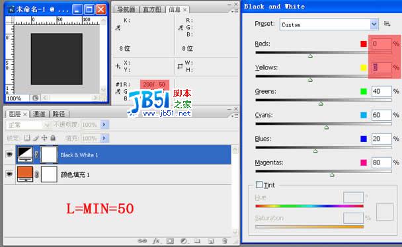Switch to the 通道 tab
Screen dimensions: 402x247
pyautogui.click(x=39, y=114)
